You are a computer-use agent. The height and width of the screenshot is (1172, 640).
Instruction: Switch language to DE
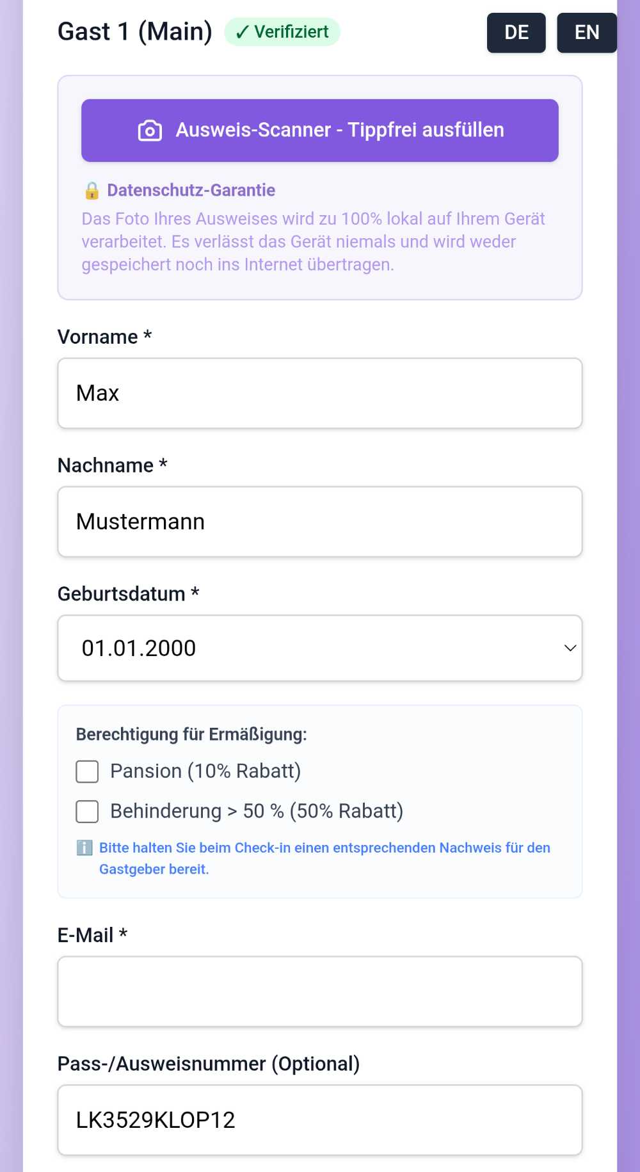coord(516,33)
